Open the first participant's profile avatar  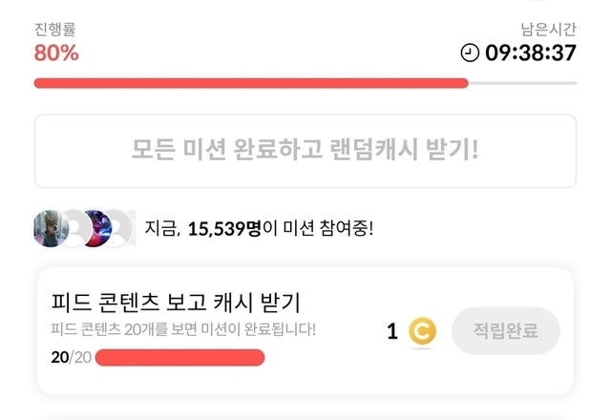50,227
